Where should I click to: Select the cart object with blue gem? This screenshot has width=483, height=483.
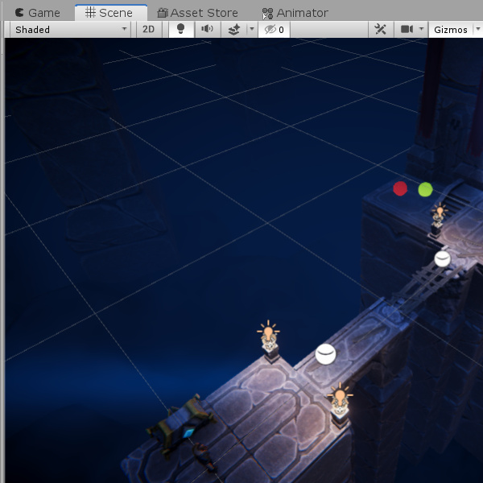(x=181, y=423)
